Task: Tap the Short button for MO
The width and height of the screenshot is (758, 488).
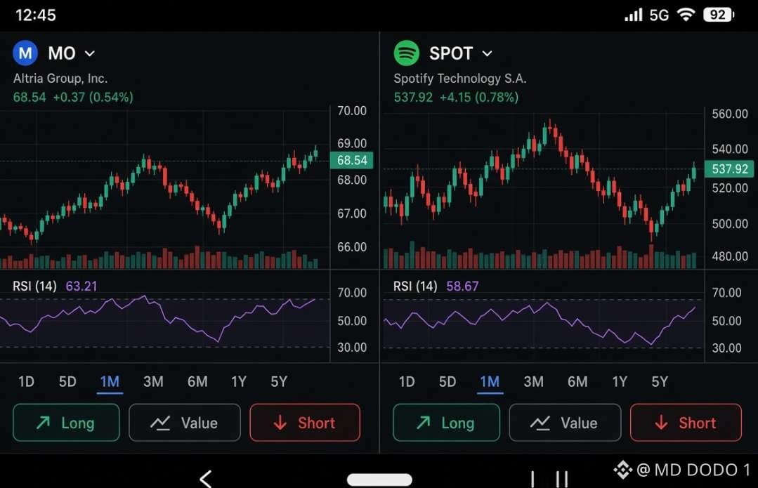Action: (x=305, y=423)
